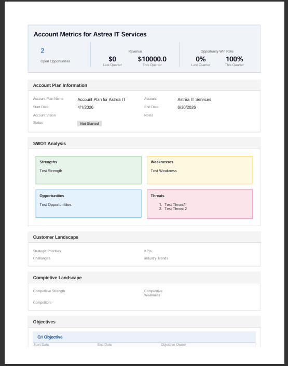Click the 'Account Vision' field label
The image size is (288, 366).
tap(44, 115)
